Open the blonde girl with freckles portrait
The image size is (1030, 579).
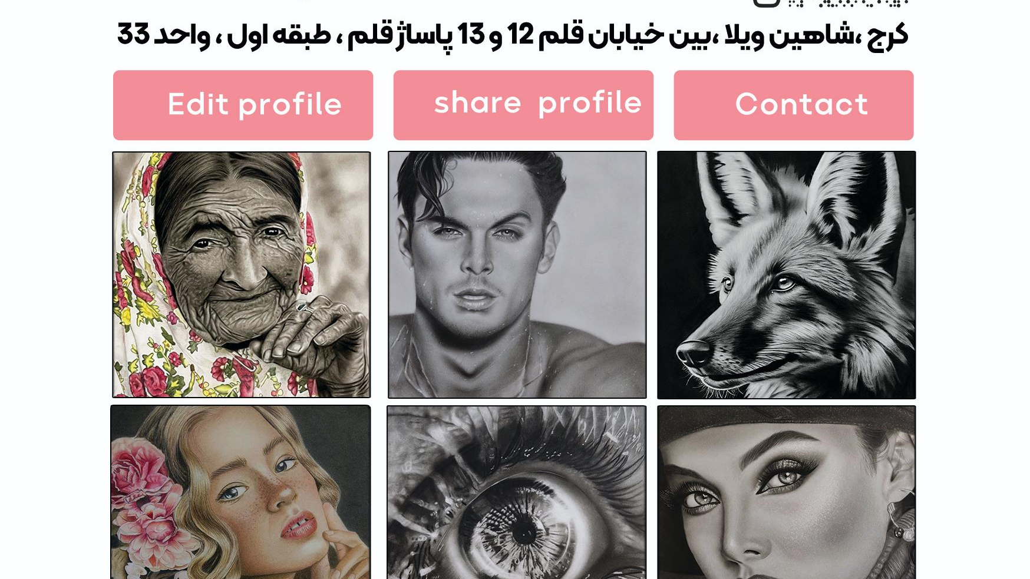click(x=240, y=492)
